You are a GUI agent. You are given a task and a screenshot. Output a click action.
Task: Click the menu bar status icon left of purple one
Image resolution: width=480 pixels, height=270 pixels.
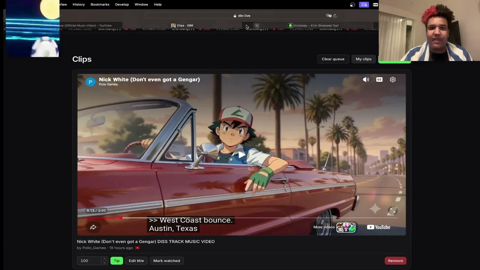(x=352, y=4)
